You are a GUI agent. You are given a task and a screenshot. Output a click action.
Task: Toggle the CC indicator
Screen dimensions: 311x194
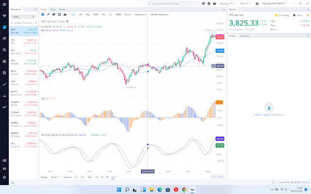[111, 15]
